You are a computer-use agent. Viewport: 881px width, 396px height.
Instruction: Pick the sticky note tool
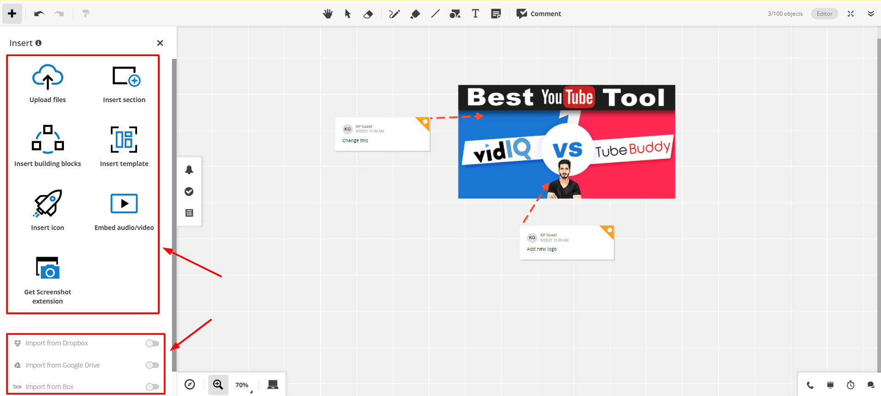(496, 14)
